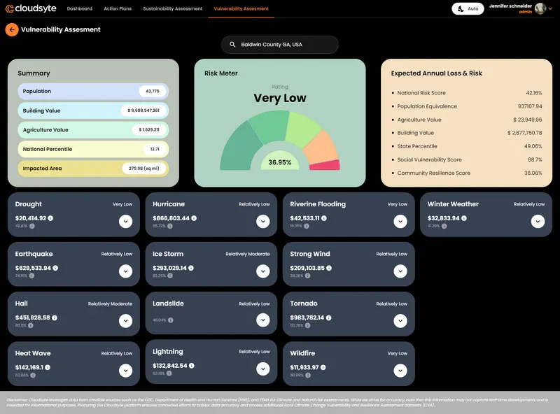
Task: Open the Action Plans tab
Action: [117, 8]
